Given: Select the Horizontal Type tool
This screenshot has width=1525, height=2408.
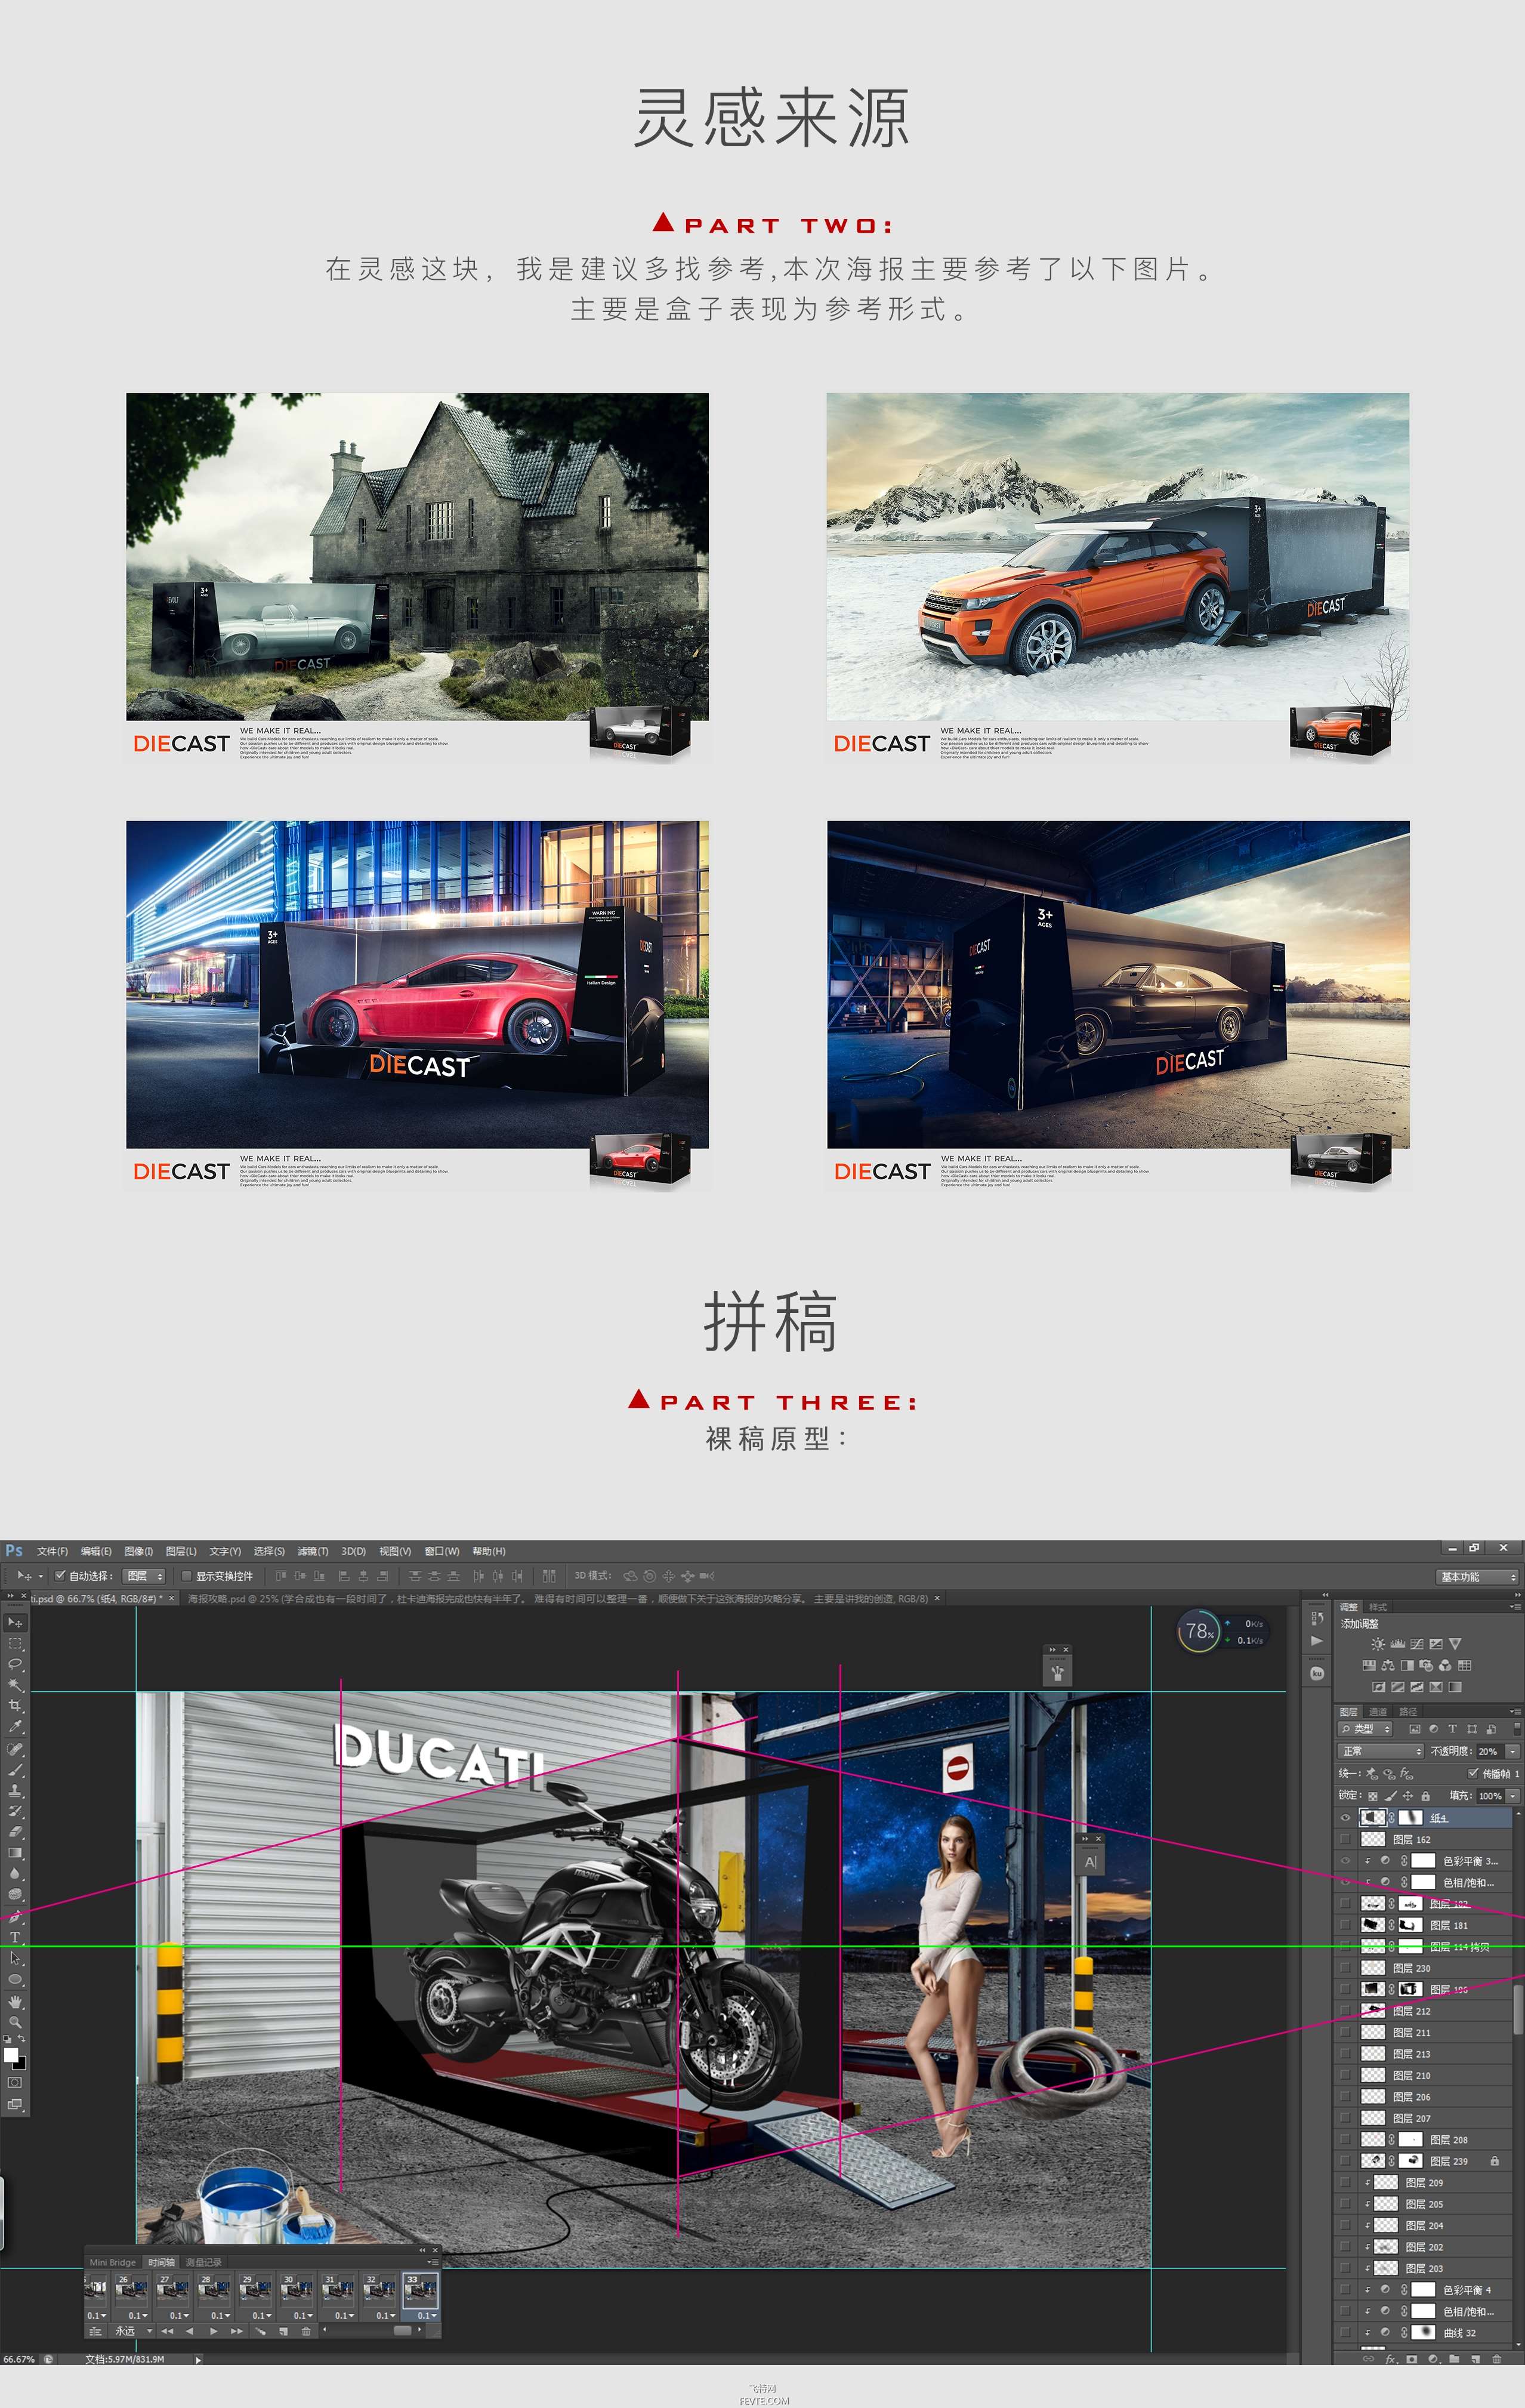Looking at the screenshot, I should click(15, 1938).
